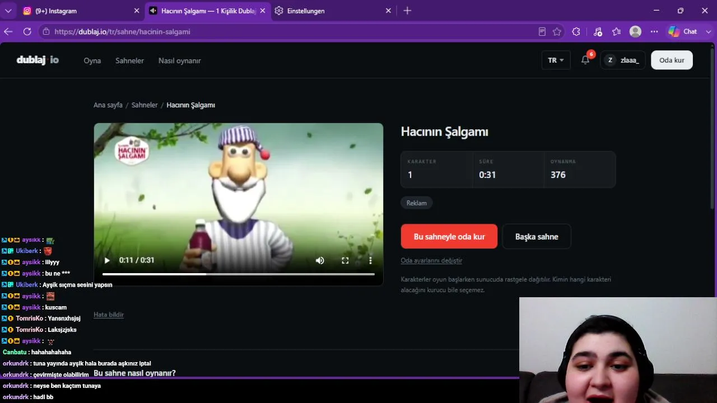Image resolution: width=717 pixels, height=403 pixels.
Task: Bookmark this page with the star
Action: pos(557,32)
